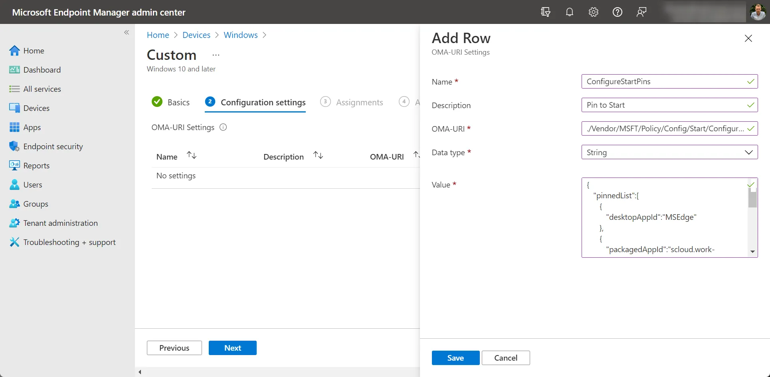Show OMA-URI Settings info tooltip icon
Screen dimensions: 770x377
[224, 127]
